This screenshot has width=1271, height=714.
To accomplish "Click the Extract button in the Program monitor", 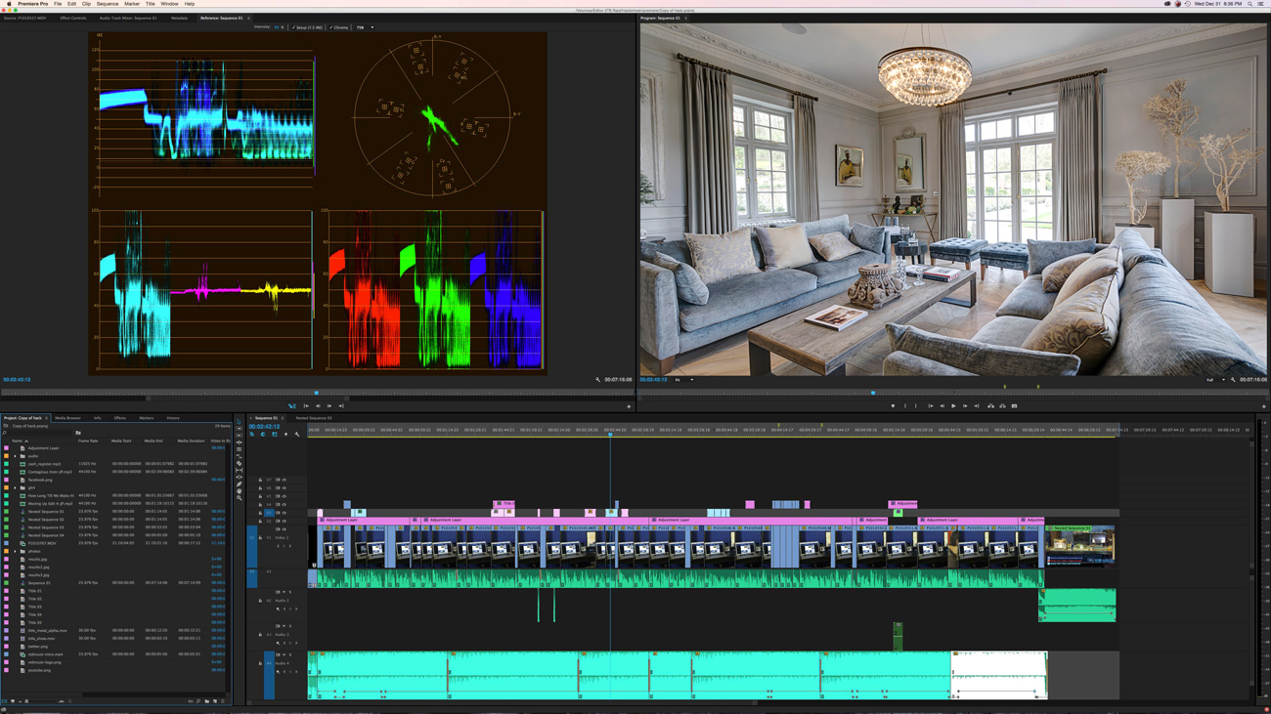I will pos(1002,405).
